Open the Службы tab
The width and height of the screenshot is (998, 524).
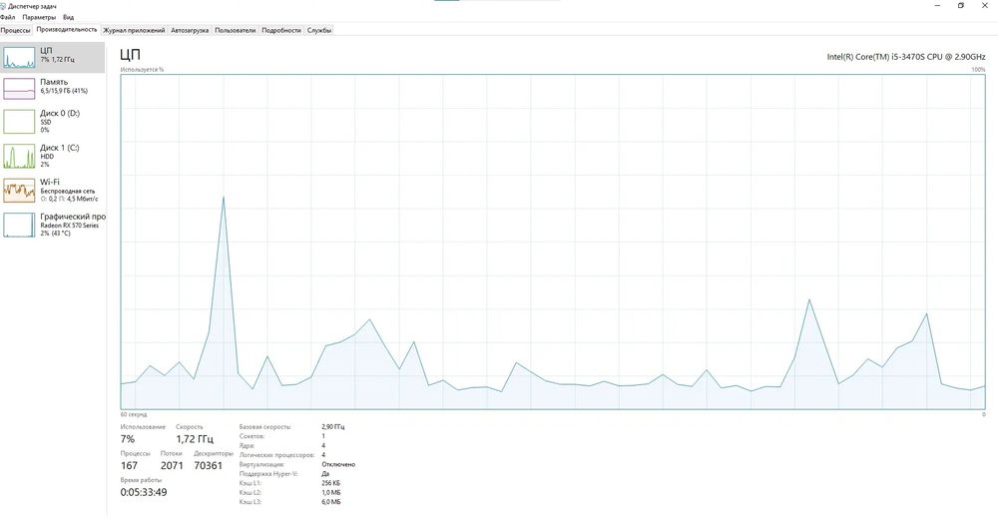point(319,30)
